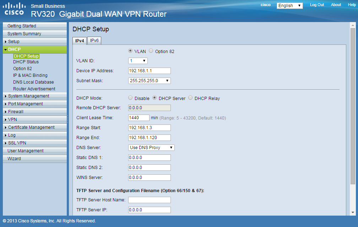Select the IPv4 tab
358x227 pixels.
pos(79,40)
